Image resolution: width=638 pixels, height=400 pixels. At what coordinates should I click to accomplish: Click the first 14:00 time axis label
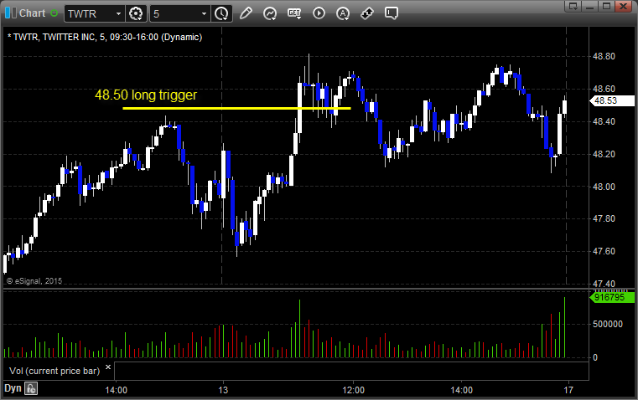tap(116, 390)
